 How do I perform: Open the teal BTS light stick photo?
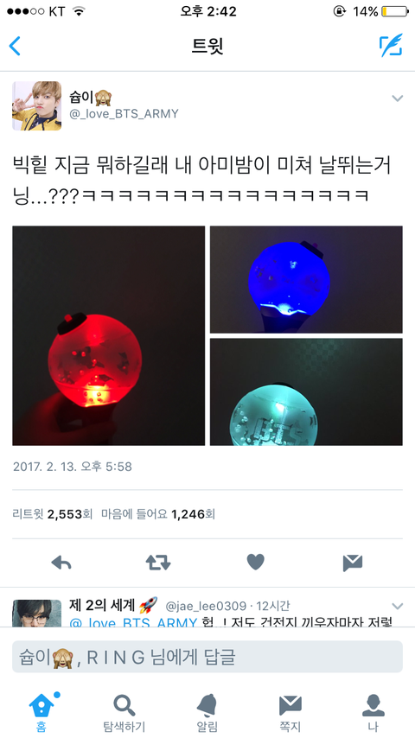(x=306, y=391)
